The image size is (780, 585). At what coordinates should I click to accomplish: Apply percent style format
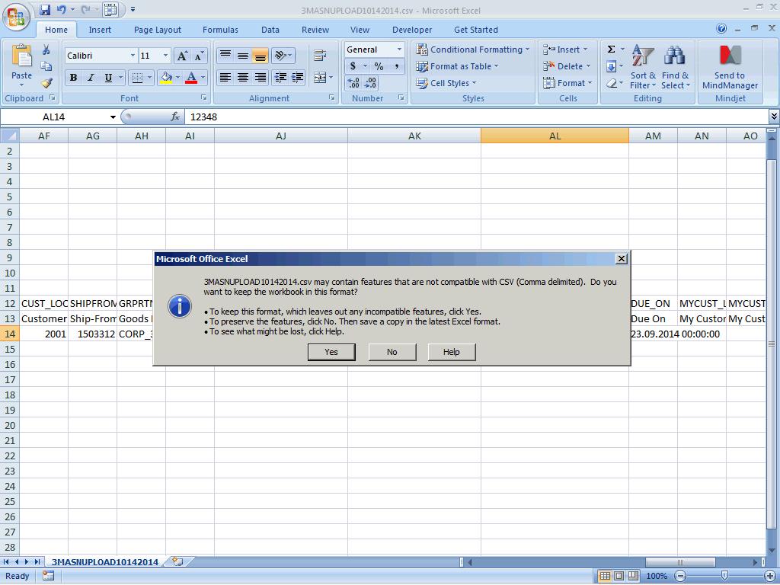(x=379, y=66)
